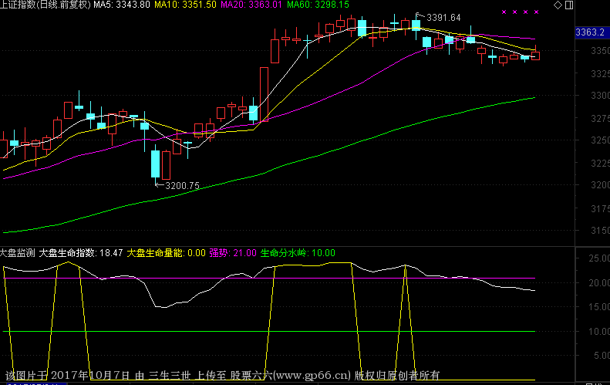Select the 生命分水岭: 10.00 readout
Screen dimensions: 610x385
(x=298, y=253)
